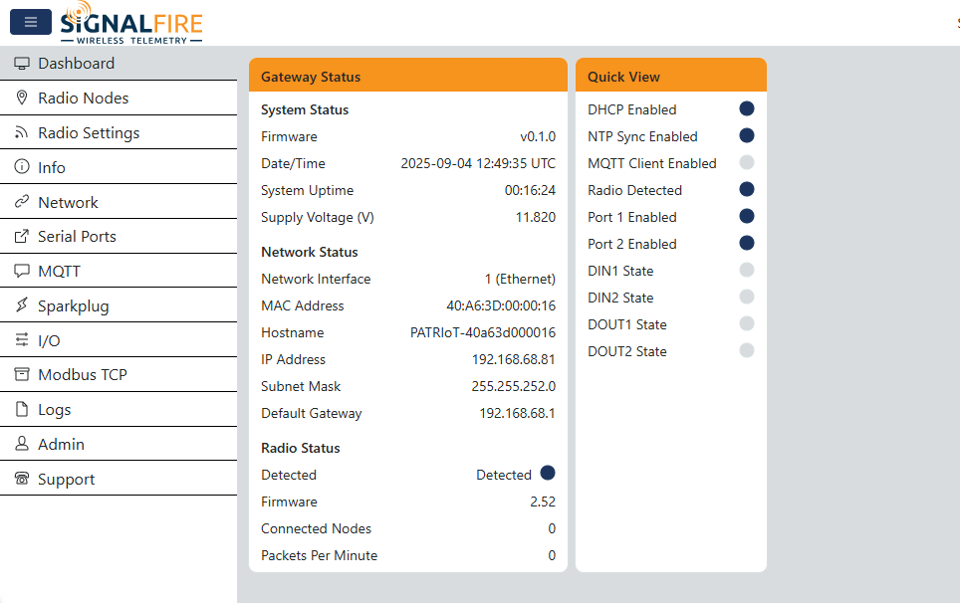Click the Radio Settings signal icon
Image resolution: width=960 pixels, height=603 pixels.
pyautogui.click(x=22, y=133)
